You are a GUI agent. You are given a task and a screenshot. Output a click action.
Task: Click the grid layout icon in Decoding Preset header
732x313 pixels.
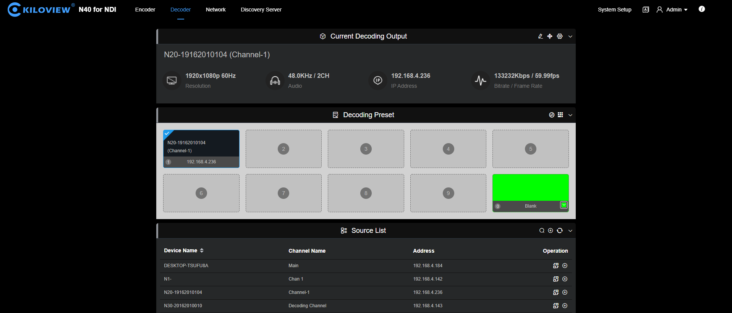tap(560, 115)
